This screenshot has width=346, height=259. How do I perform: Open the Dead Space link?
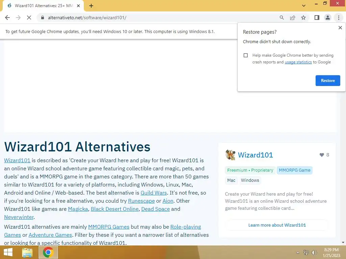(155, 209)
